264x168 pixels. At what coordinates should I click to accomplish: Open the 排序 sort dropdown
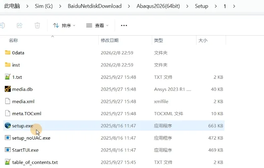(x=64, y=26)
